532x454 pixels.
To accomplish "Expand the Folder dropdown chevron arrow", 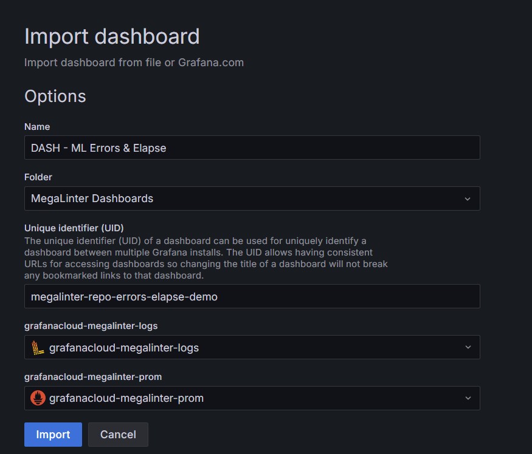I will [467, 198].
